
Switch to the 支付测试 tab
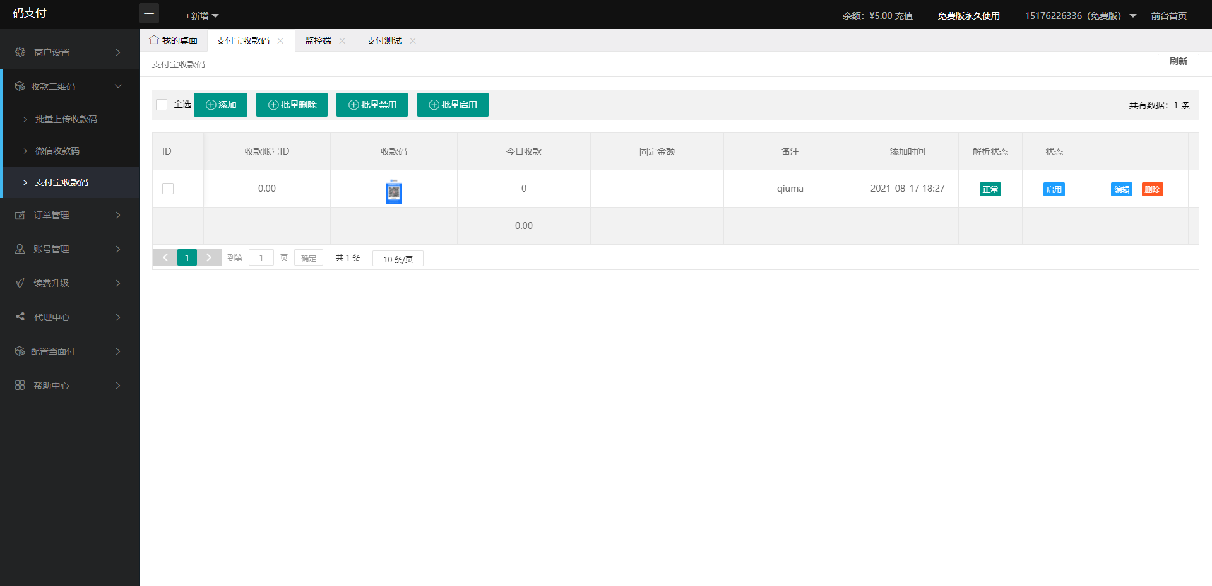click(384, 41)
